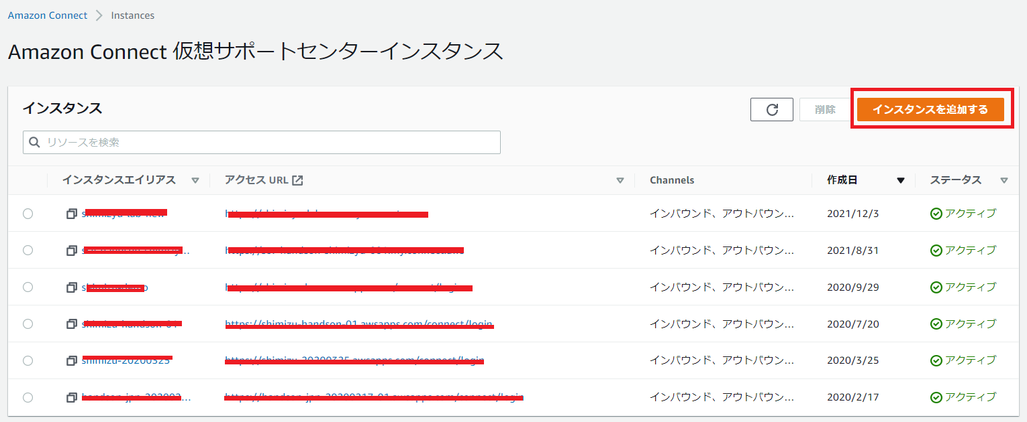
Task: Open instance alias link in 2020/2/17 row
Action: click(136, 398)
